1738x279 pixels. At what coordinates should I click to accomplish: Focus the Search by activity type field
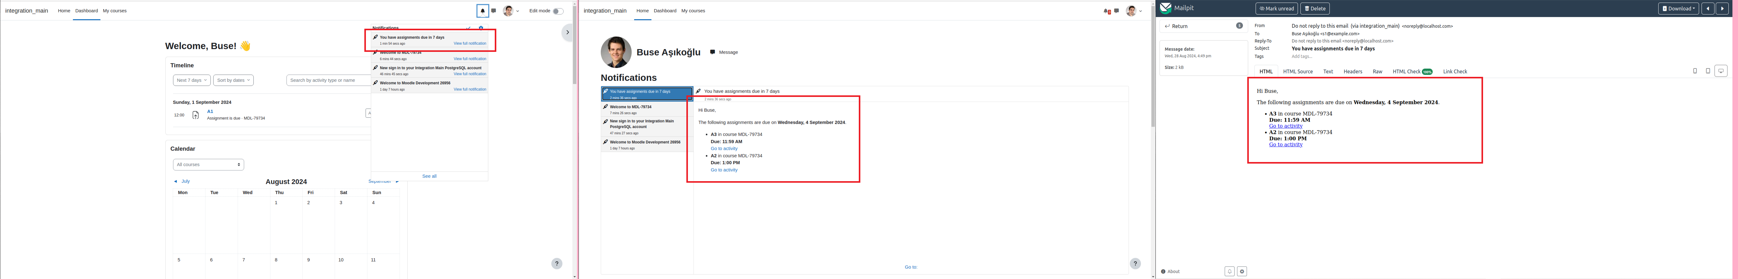(x=329, y=80)
